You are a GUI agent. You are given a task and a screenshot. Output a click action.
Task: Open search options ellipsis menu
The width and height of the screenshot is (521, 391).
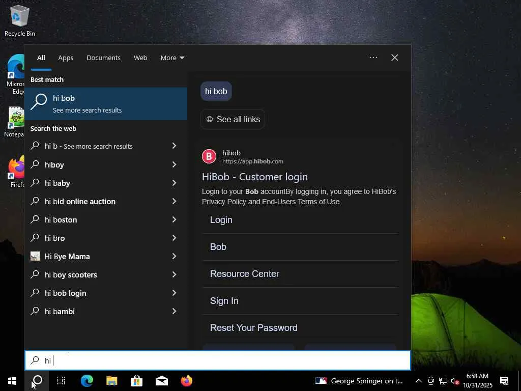click(x=373, y=58)
